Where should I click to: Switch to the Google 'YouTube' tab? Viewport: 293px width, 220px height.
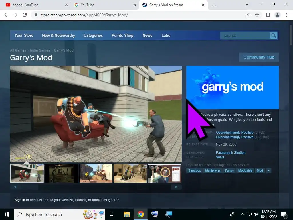105,5
